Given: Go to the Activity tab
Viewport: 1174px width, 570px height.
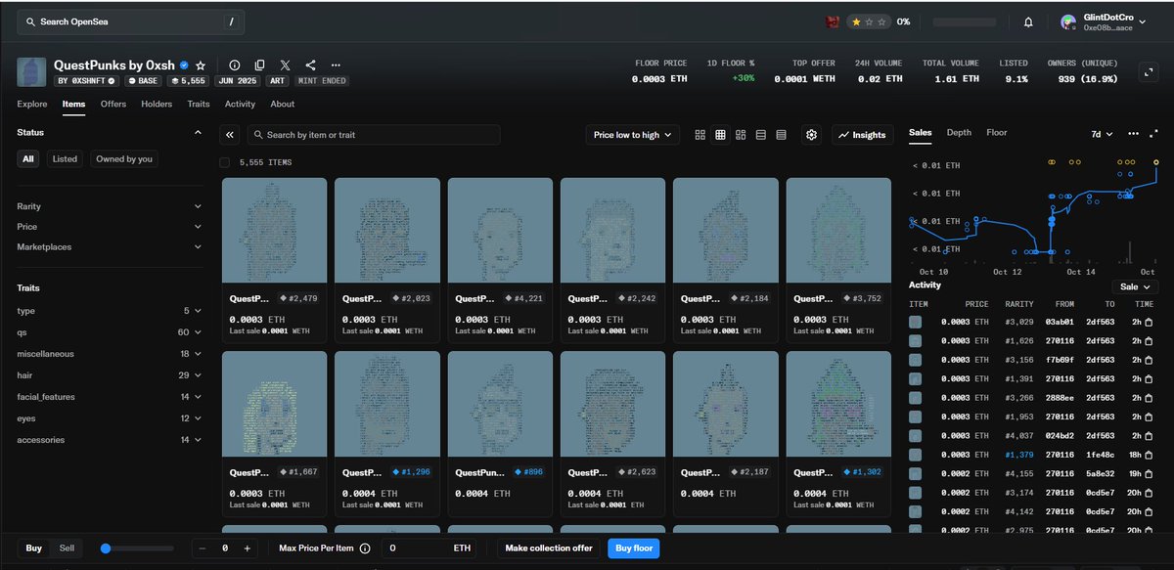Looking at the screenshot, I should (x=240, y=104).
